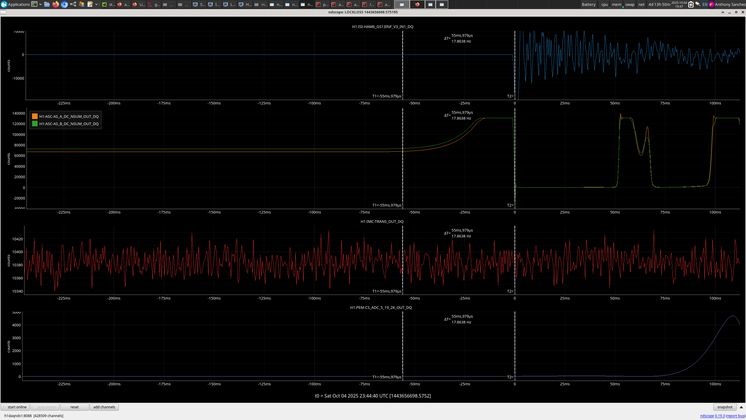The height and width of the screenshot is (420, 746).
Task: Click the PyCharm taskbar window icon
Action: tap(104, 4)
